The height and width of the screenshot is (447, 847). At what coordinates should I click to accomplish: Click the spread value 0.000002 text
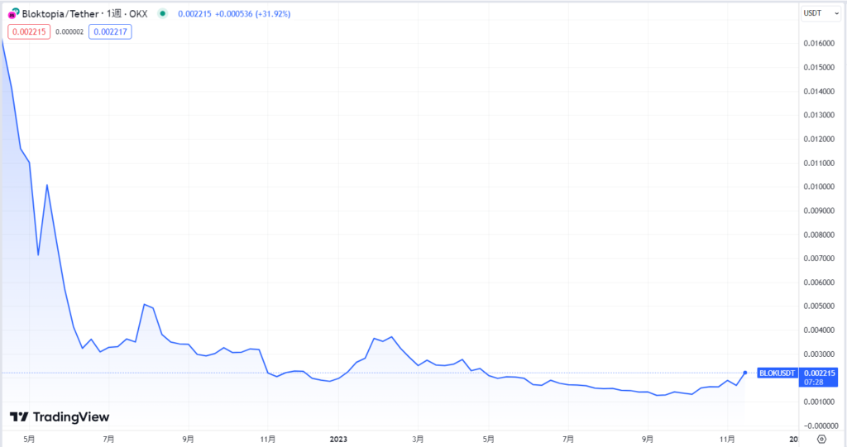coord(69,32)
